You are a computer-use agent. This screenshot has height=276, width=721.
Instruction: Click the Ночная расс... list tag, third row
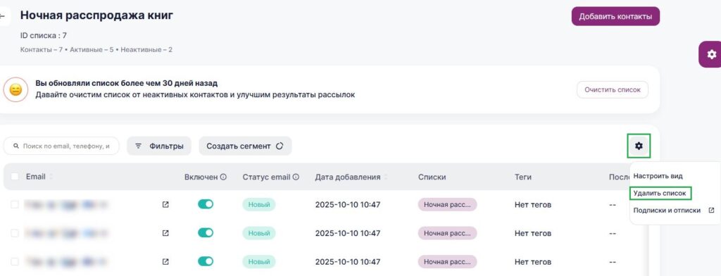click(447, 262)
